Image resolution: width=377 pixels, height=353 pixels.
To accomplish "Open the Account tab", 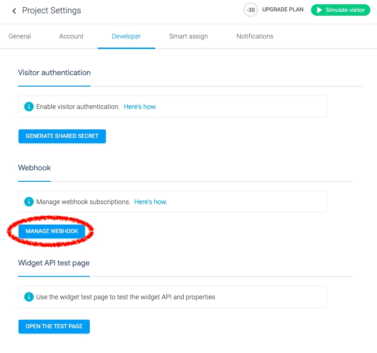I will (71, 36).
